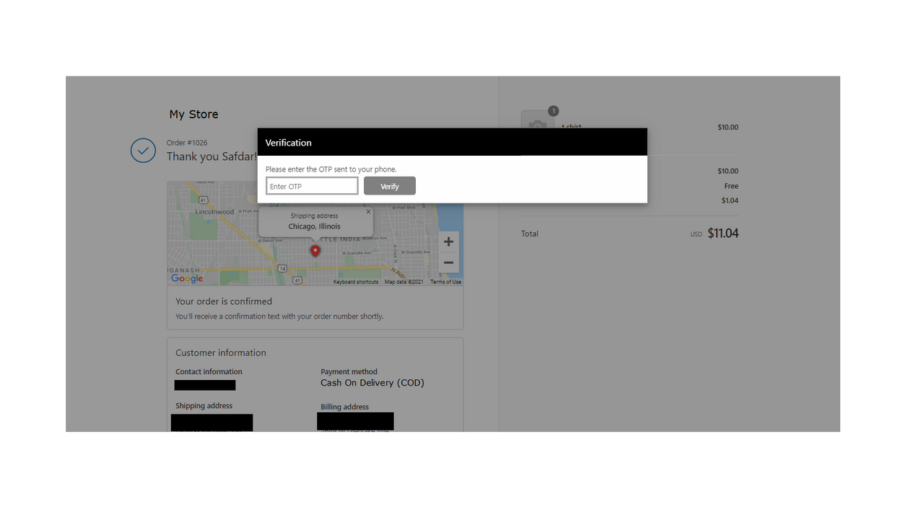Click the Total label in order summary

pos(530,234)
